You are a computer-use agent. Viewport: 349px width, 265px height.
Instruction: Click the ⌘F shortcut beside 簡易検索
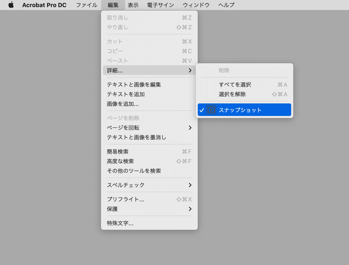coord(187,152)
